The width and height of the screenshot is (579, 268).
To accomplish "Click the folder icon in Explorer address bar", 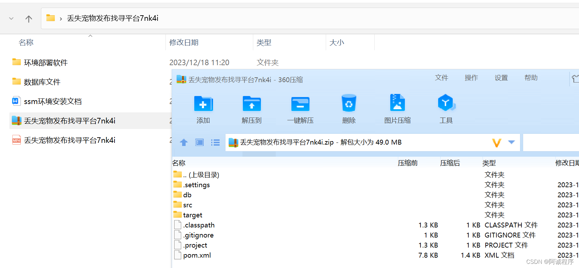I will [x=51, y=18].
